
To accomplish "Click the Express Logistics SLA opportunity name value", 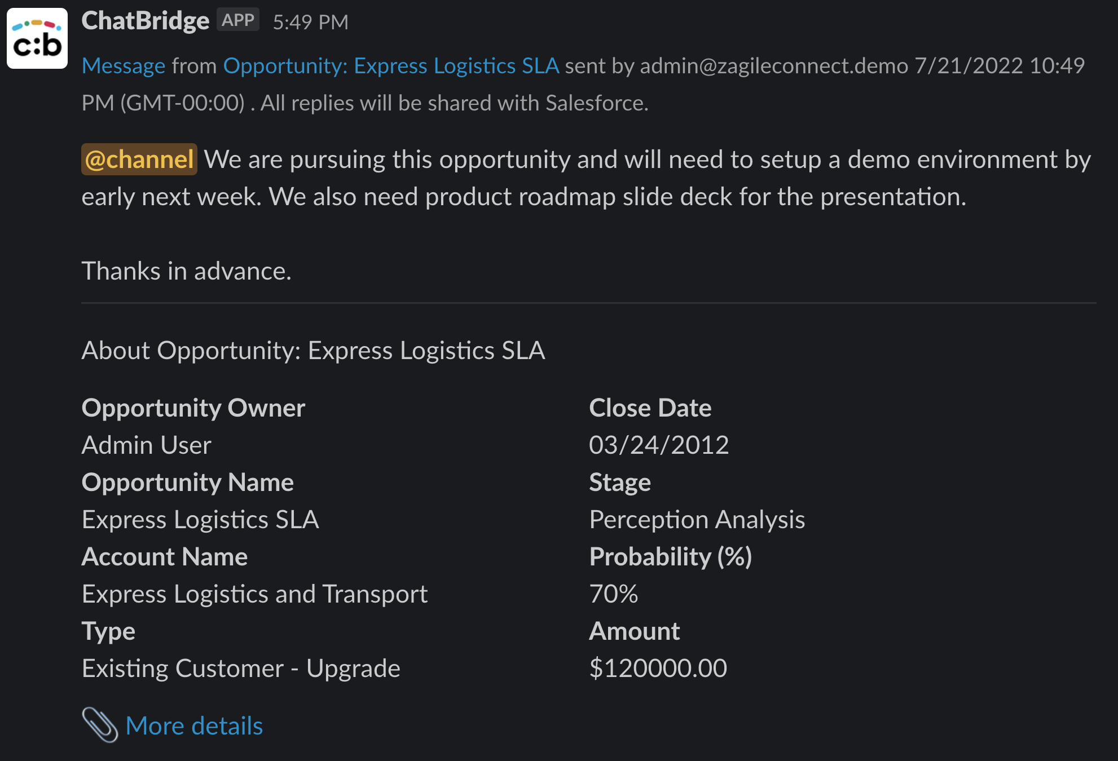I will click(x=200, y=520).
